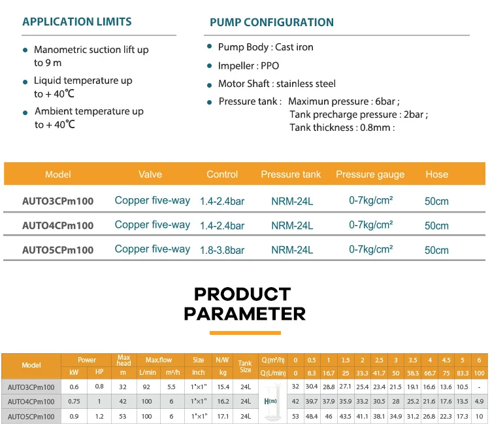490x435 pixels.
Task: Click the Max head column header
Action: tap(123, 360)
